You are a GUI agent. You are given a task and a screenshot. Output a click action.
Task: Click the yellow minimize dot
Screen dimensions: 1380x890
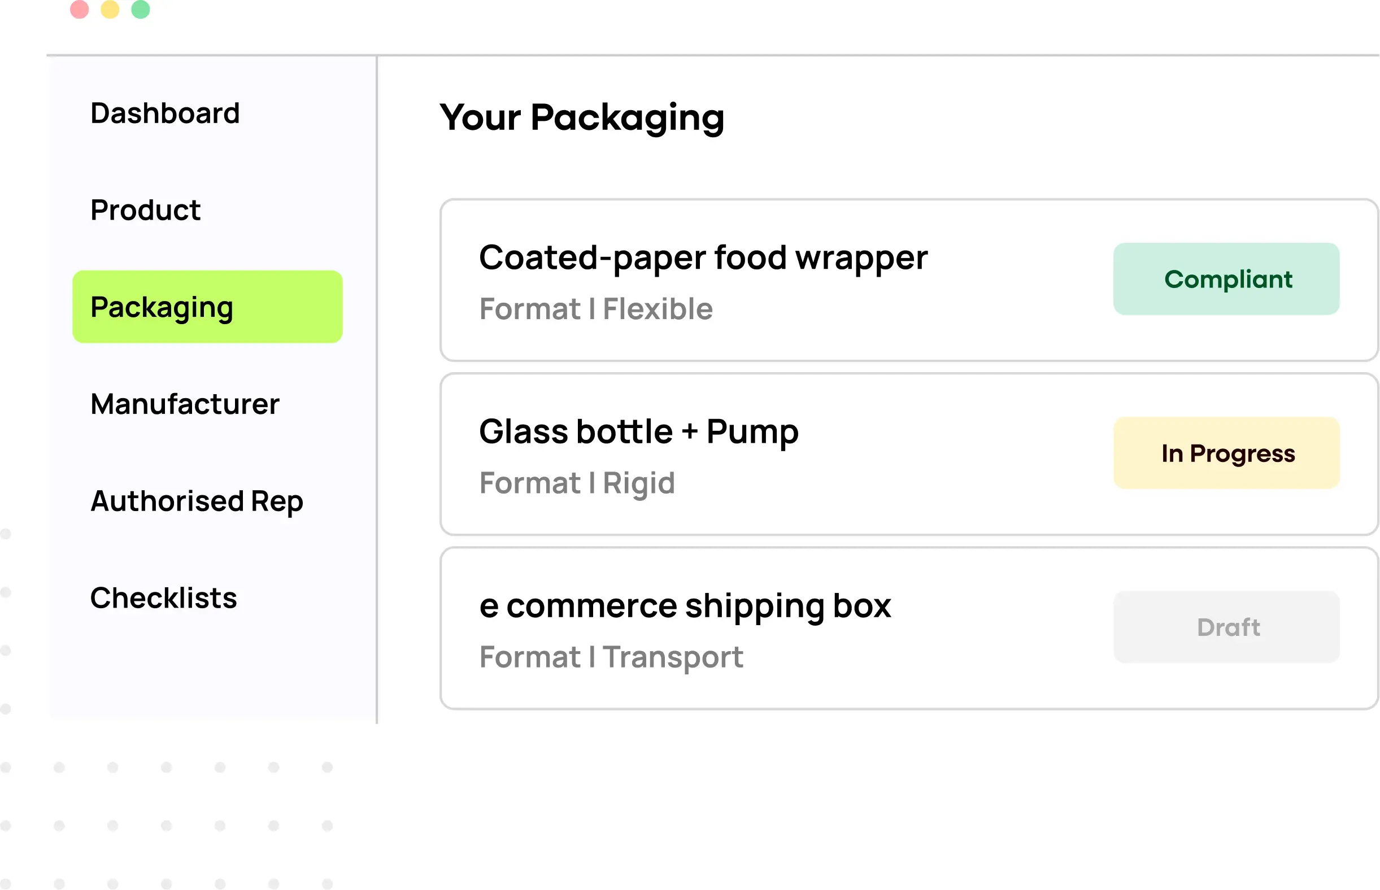point(110,8)
